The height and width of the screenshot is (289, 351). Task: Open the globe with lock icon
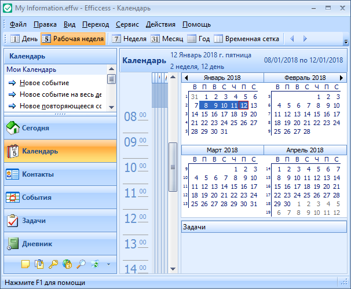[x=67, y=264]
